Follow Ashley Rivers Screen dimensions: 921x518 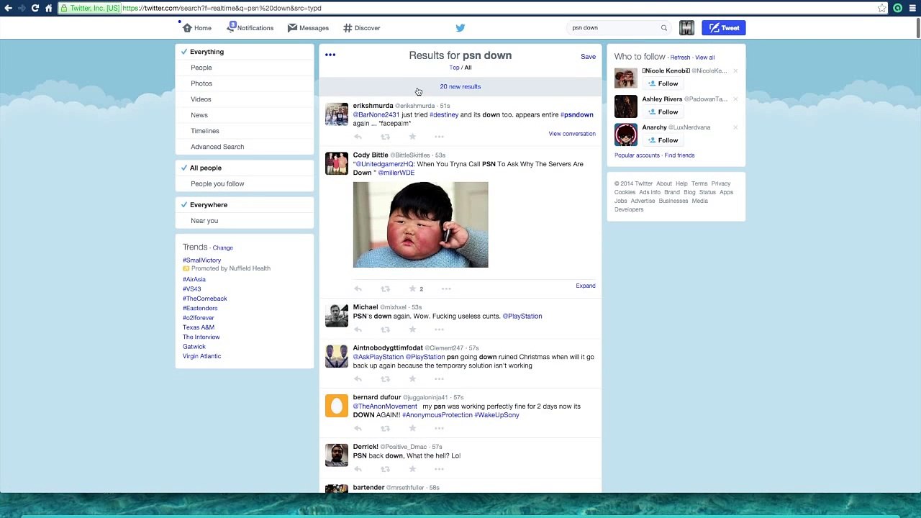663,112
